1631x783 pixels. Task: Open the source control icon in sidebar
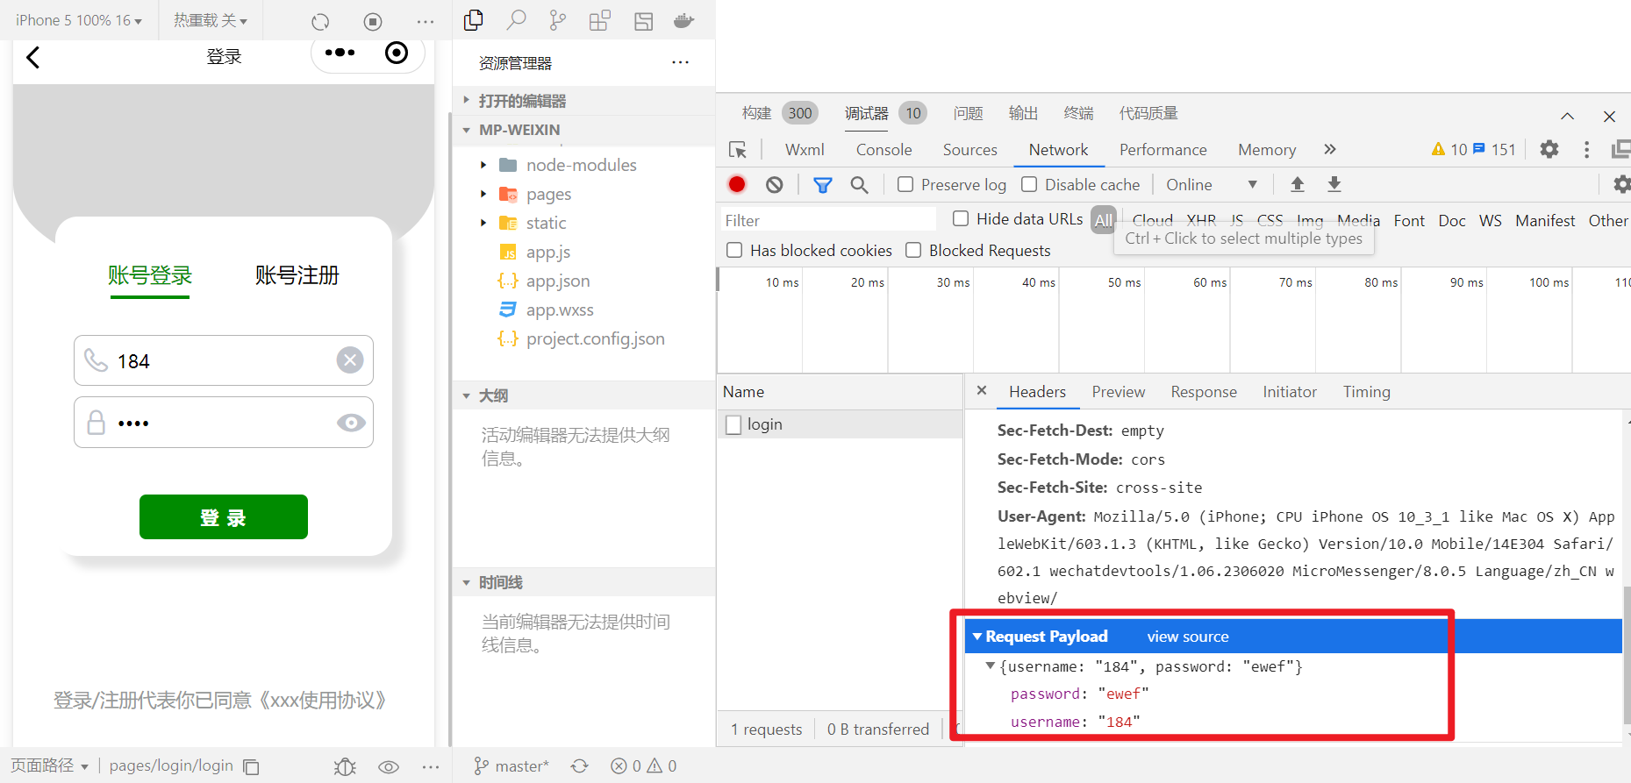[x=557, y=21]
